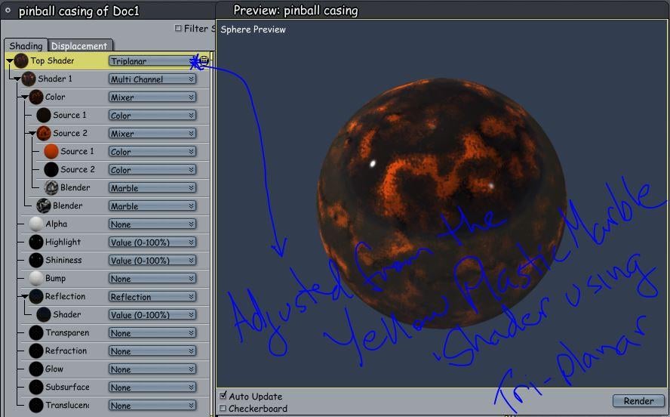Image resolution: width=670 pixels, height=417 pixels.
Task: Open the Alpha None dropdown
Action: coord(152,224)
